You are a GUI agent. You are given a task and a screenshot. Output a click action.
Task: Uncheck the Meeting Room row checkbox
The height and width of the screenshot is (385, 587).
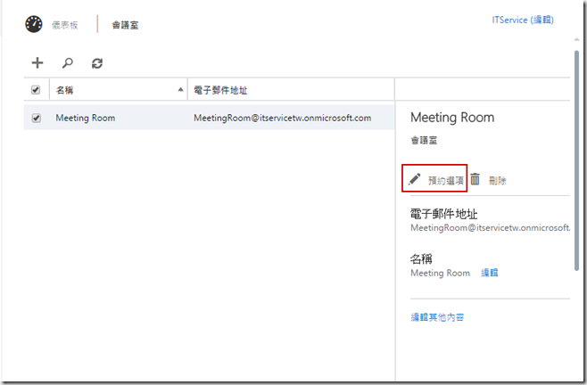[x=37, y=118]
